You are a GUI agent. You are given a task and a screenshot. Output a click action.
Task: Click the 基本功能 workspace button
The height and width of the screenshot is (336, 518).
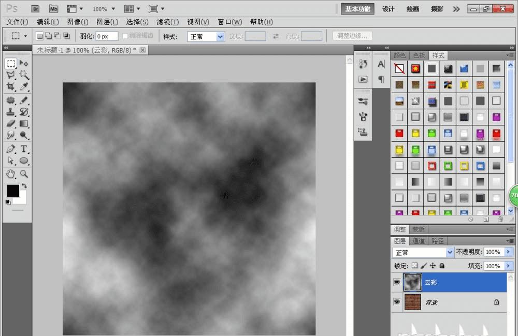357,9
